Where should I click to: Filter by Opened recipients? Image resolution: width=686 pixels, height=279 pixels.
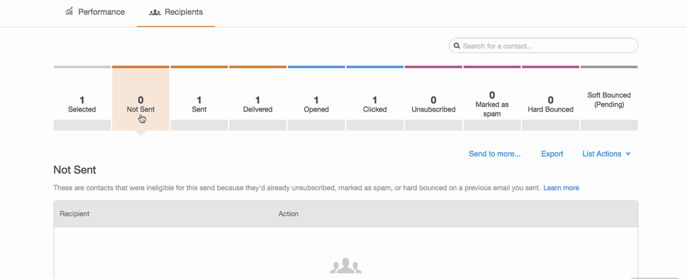tap(316, 104)
